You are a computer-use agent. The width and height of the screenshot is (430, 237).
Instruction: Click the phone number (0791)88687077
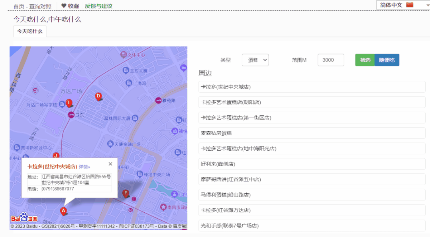(58, 189)
